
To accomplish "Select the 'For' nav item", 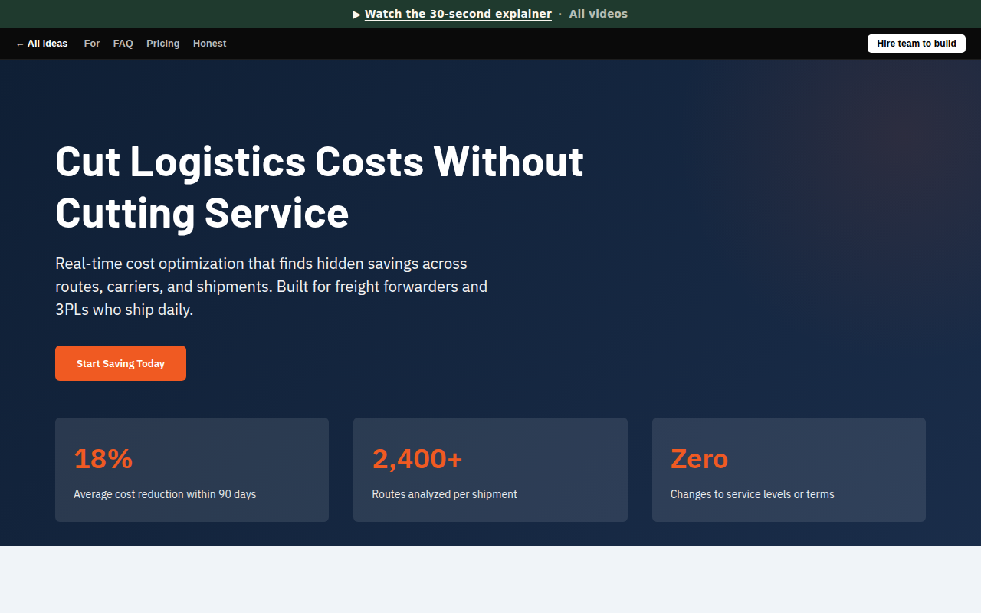I will 92,44.
